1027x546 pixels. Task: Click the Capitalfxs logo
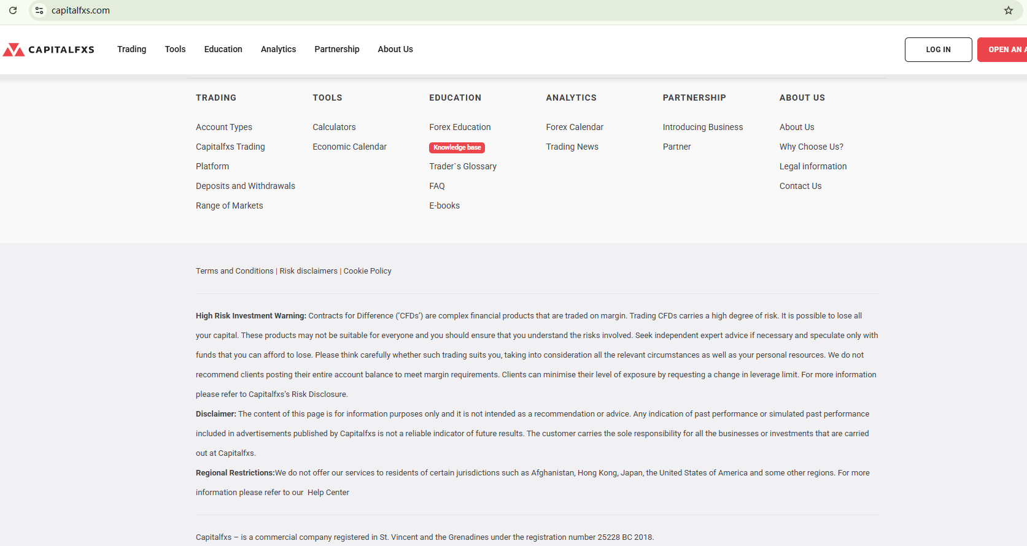point(49,50)
